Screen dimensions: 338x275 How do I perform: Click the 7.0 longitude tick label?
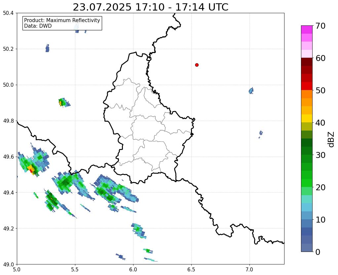coord(249,269)
